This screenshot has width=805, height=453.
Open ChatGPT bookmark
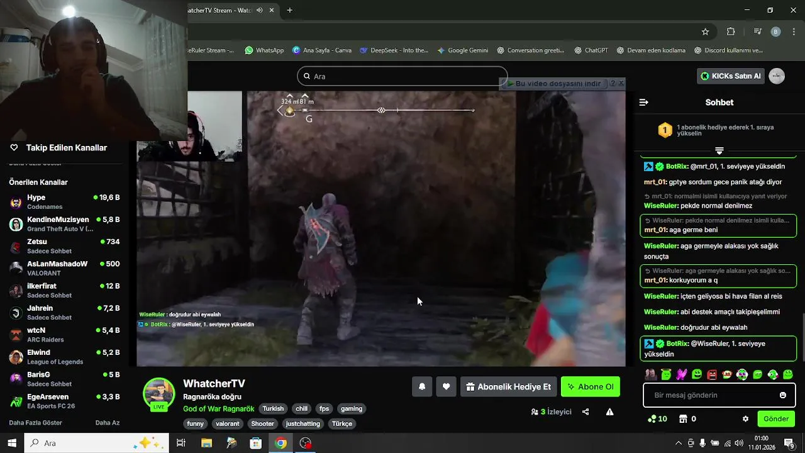[591, 50]
